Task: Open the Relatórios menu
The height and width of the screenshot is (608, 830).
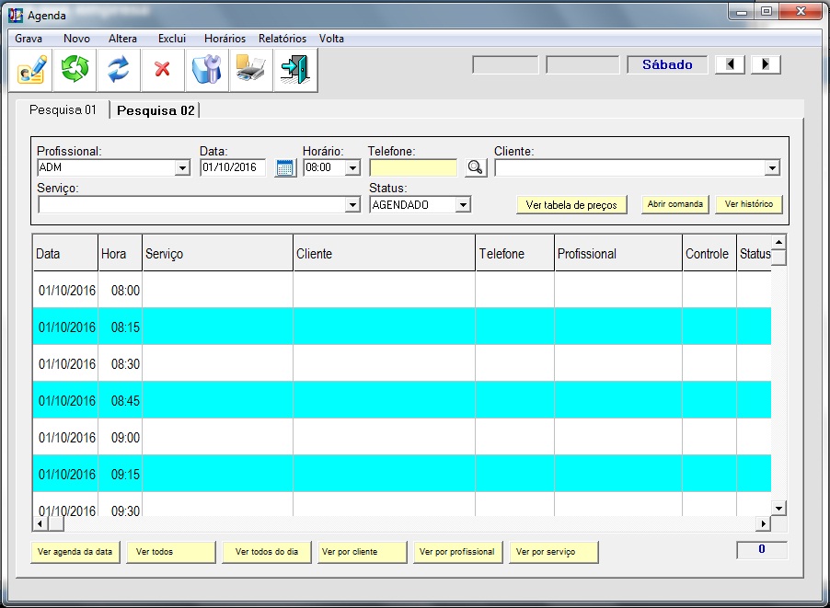Action: (x=282, y=39)
